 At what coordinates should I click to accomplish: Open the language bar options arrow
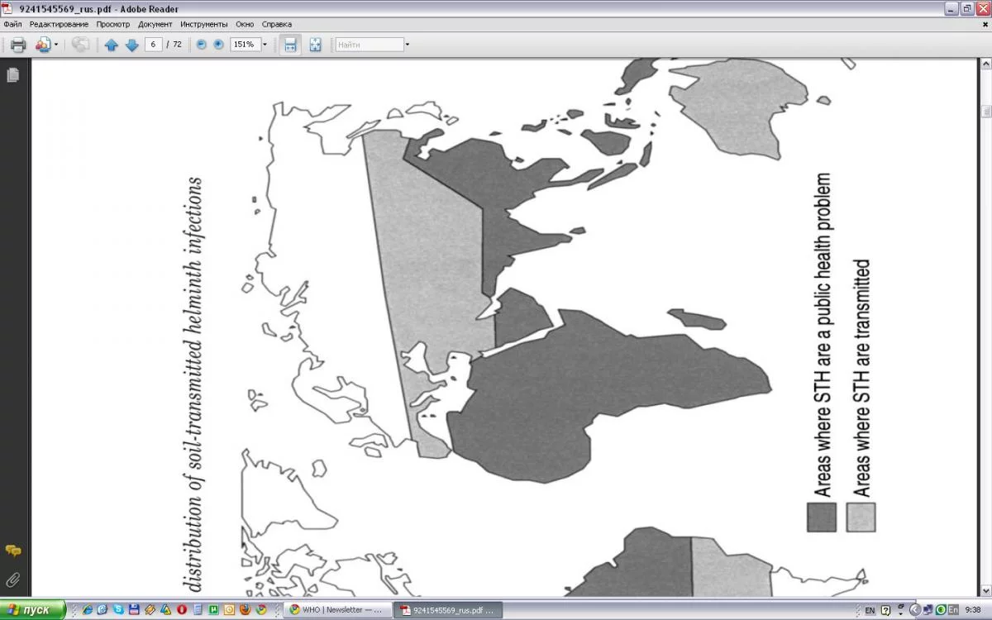pos(901,613)
